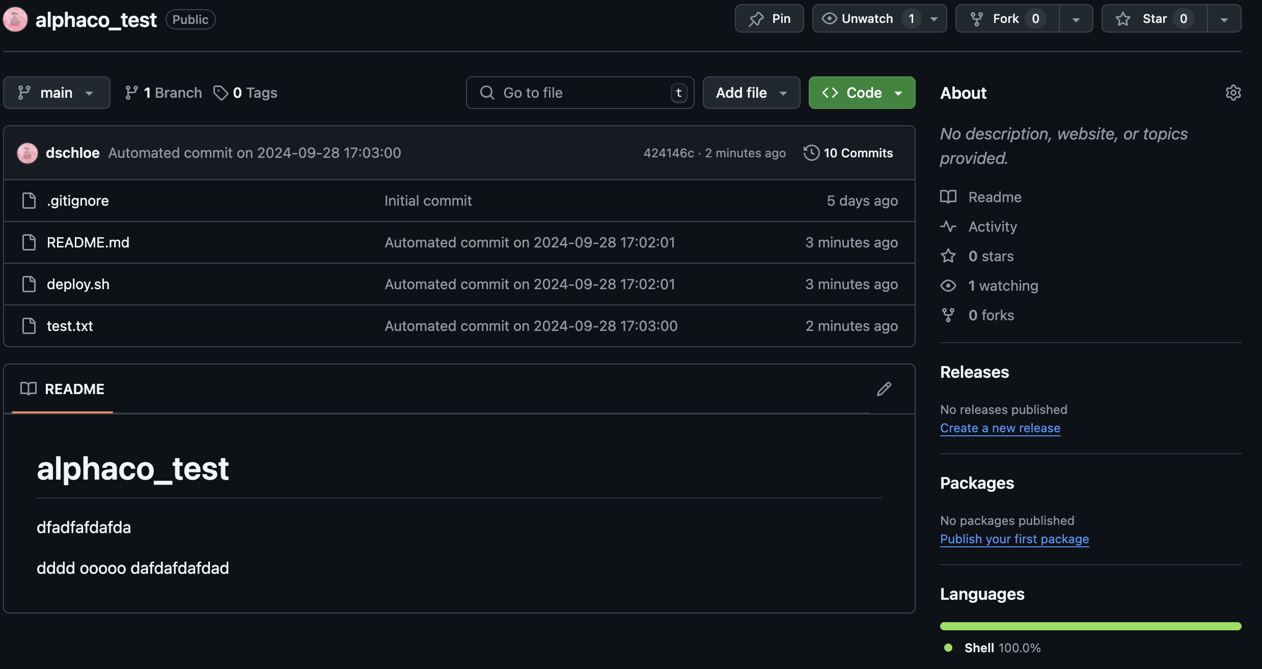Click the test.txt file icon

pos(29,326)
